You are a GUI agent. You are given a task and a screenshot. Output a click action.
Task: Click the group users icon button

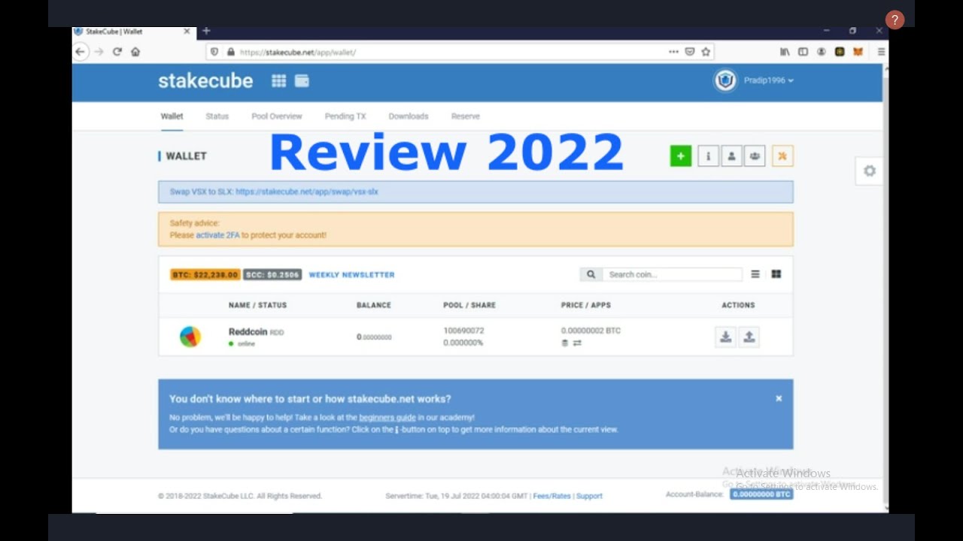tap(755, 156)
